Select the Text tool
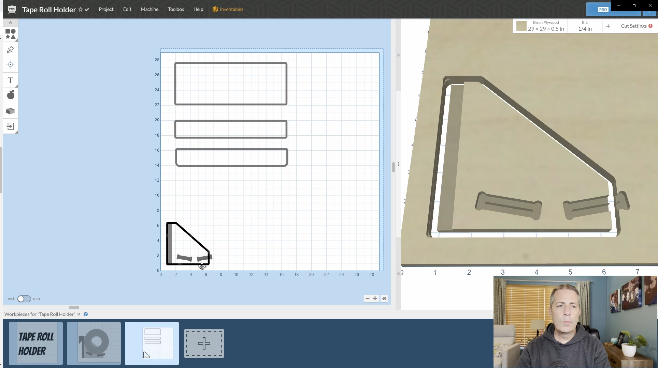The width and height of the screenshot is (658, 368). 10,80
